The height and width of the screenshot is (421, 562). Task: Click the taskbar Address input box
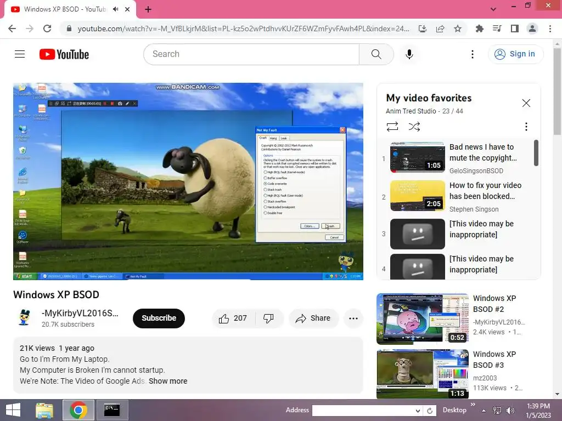point(363,410)
